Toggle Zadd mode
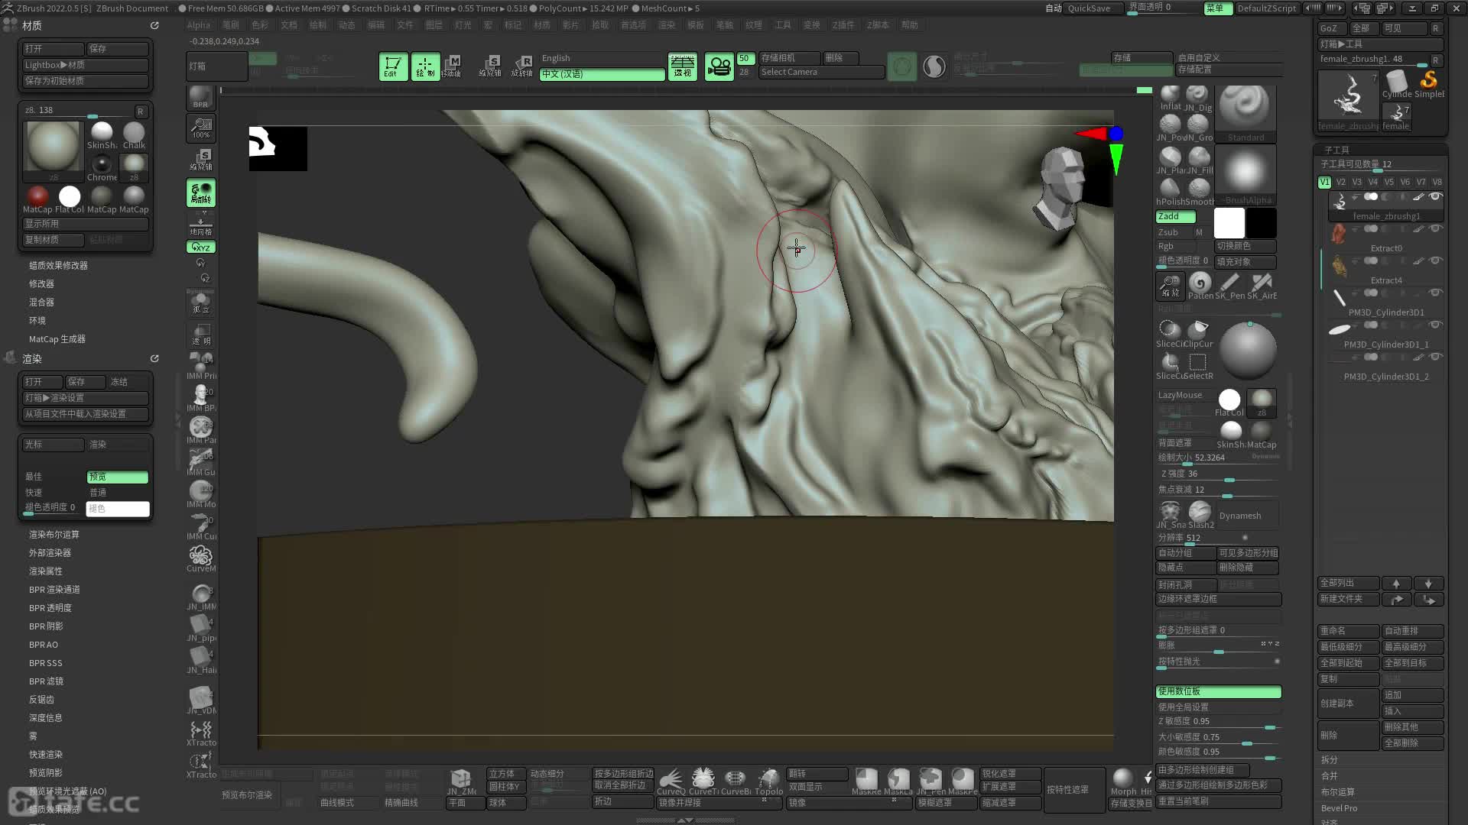1468x825 pixels. 1175,216
